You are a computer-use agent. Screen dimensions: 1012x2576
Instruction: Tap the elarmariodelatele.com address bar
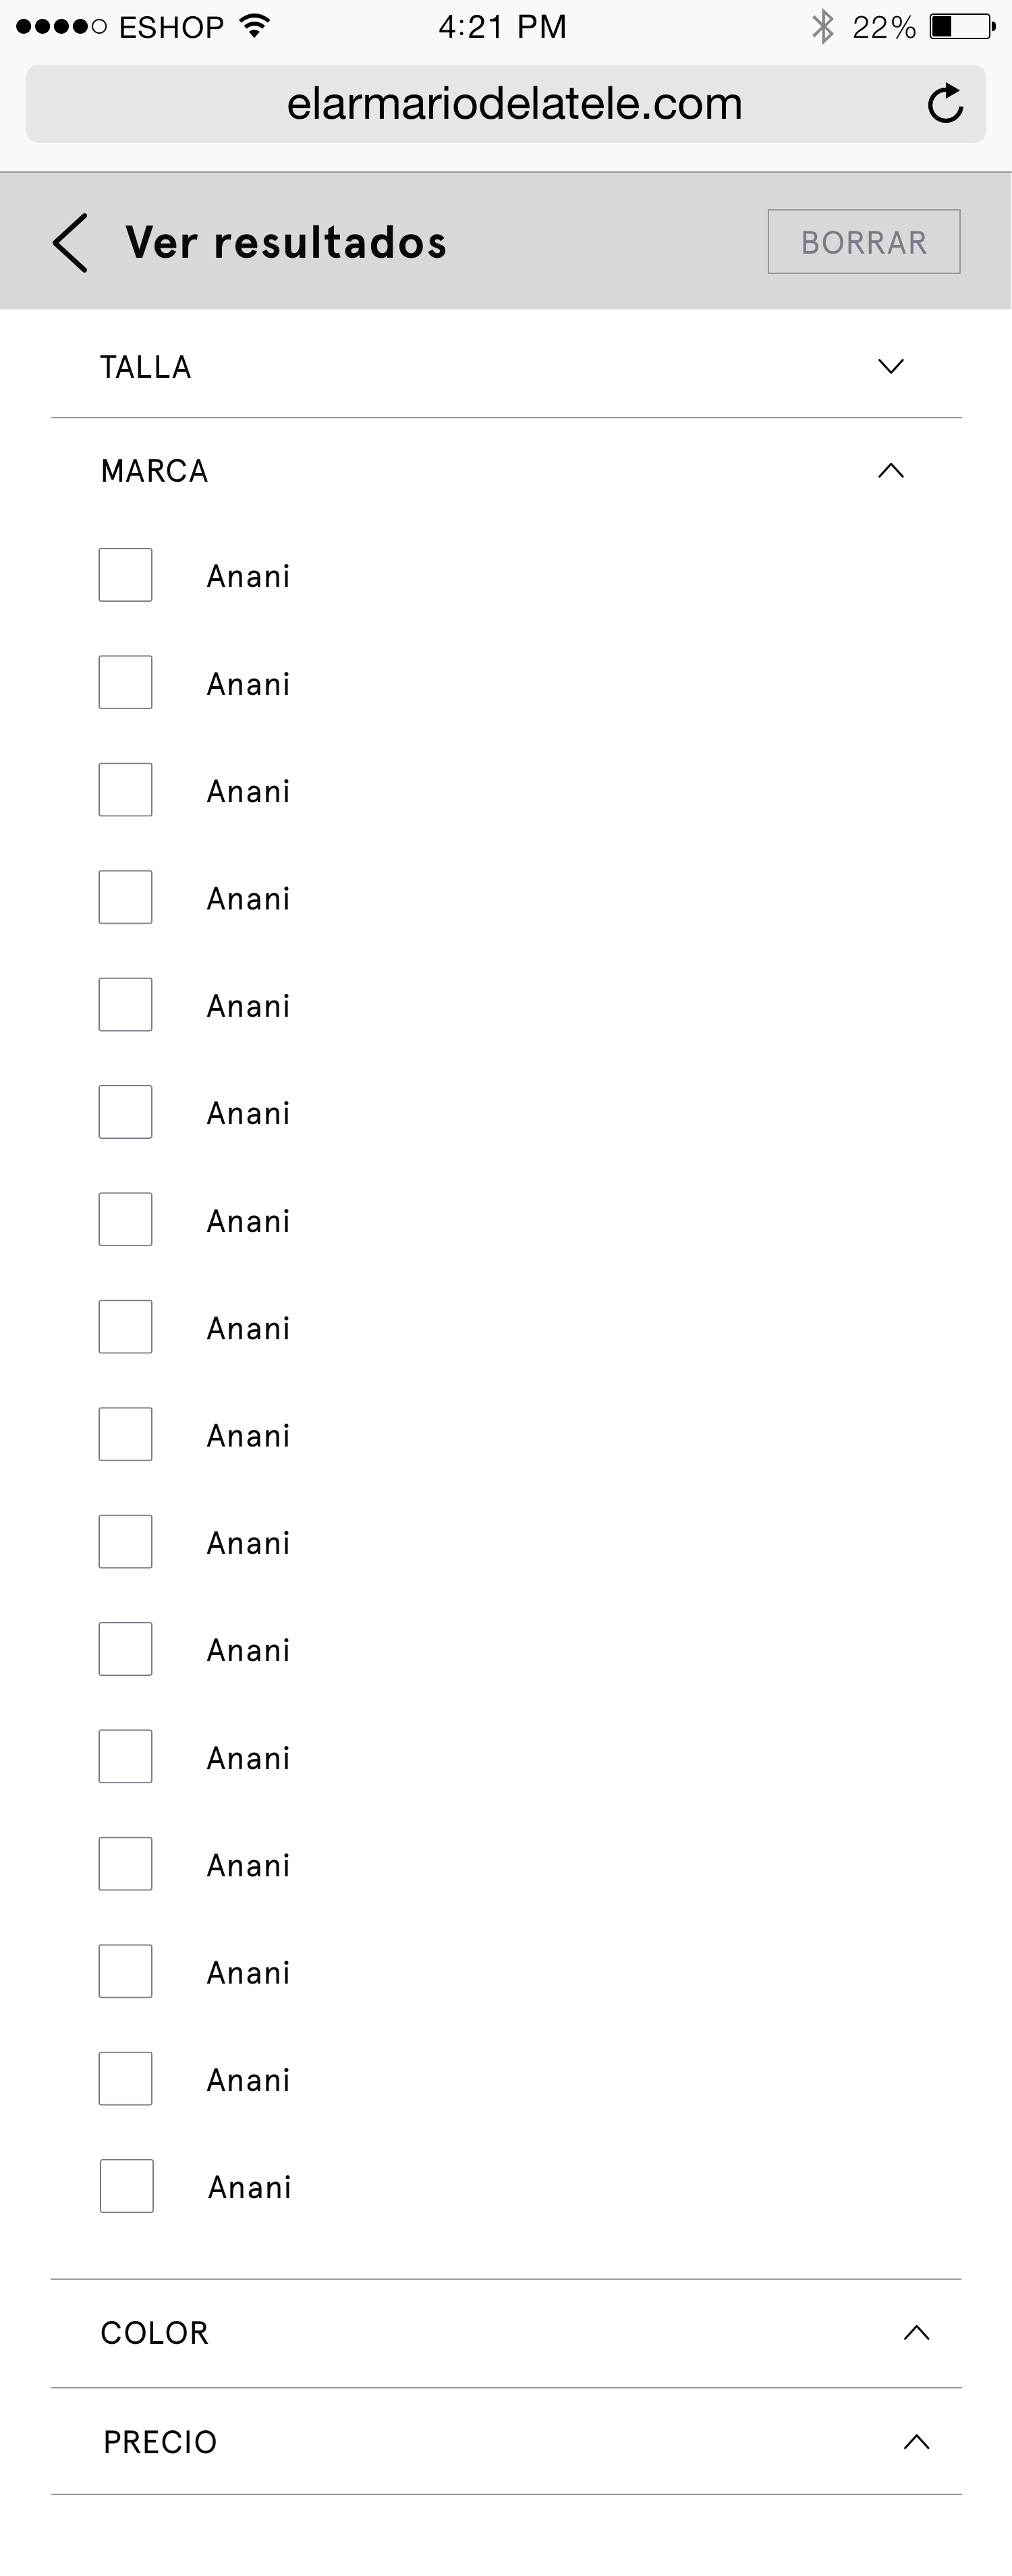(x=505, y=104)
